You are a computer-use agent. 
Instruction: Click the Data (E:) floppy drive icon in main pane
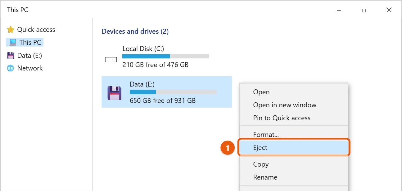point(115,93)
